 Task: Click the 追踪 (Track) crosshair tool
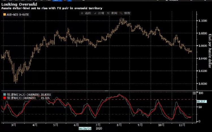click(x=86, y=13)
